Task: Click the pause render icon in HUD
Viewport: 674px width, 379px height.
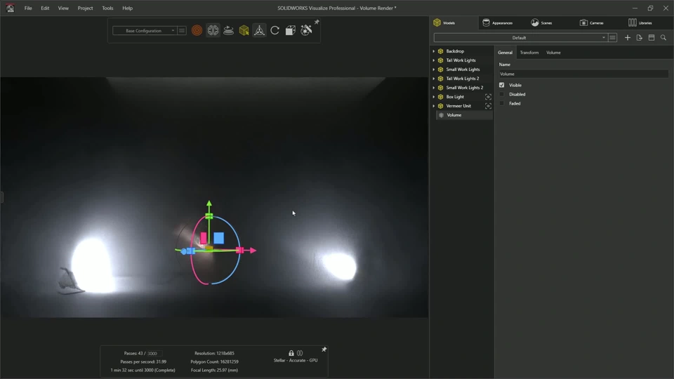Action: pos(300,353)
